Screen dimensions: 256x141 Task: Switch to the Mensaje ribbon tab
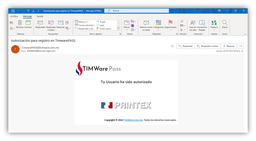28,16
